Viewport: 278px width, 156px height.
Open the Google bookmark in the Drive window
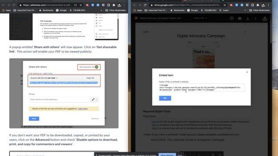tap(192, 10)
